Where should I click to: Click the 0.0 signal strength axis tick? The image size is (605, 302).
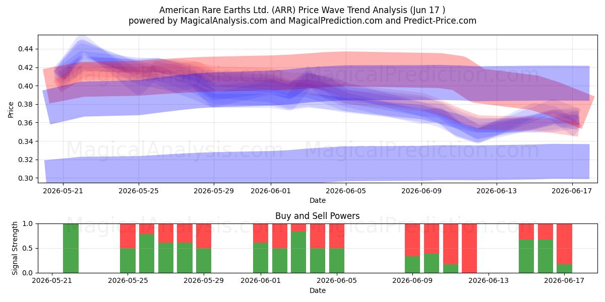tap(28, 273)
